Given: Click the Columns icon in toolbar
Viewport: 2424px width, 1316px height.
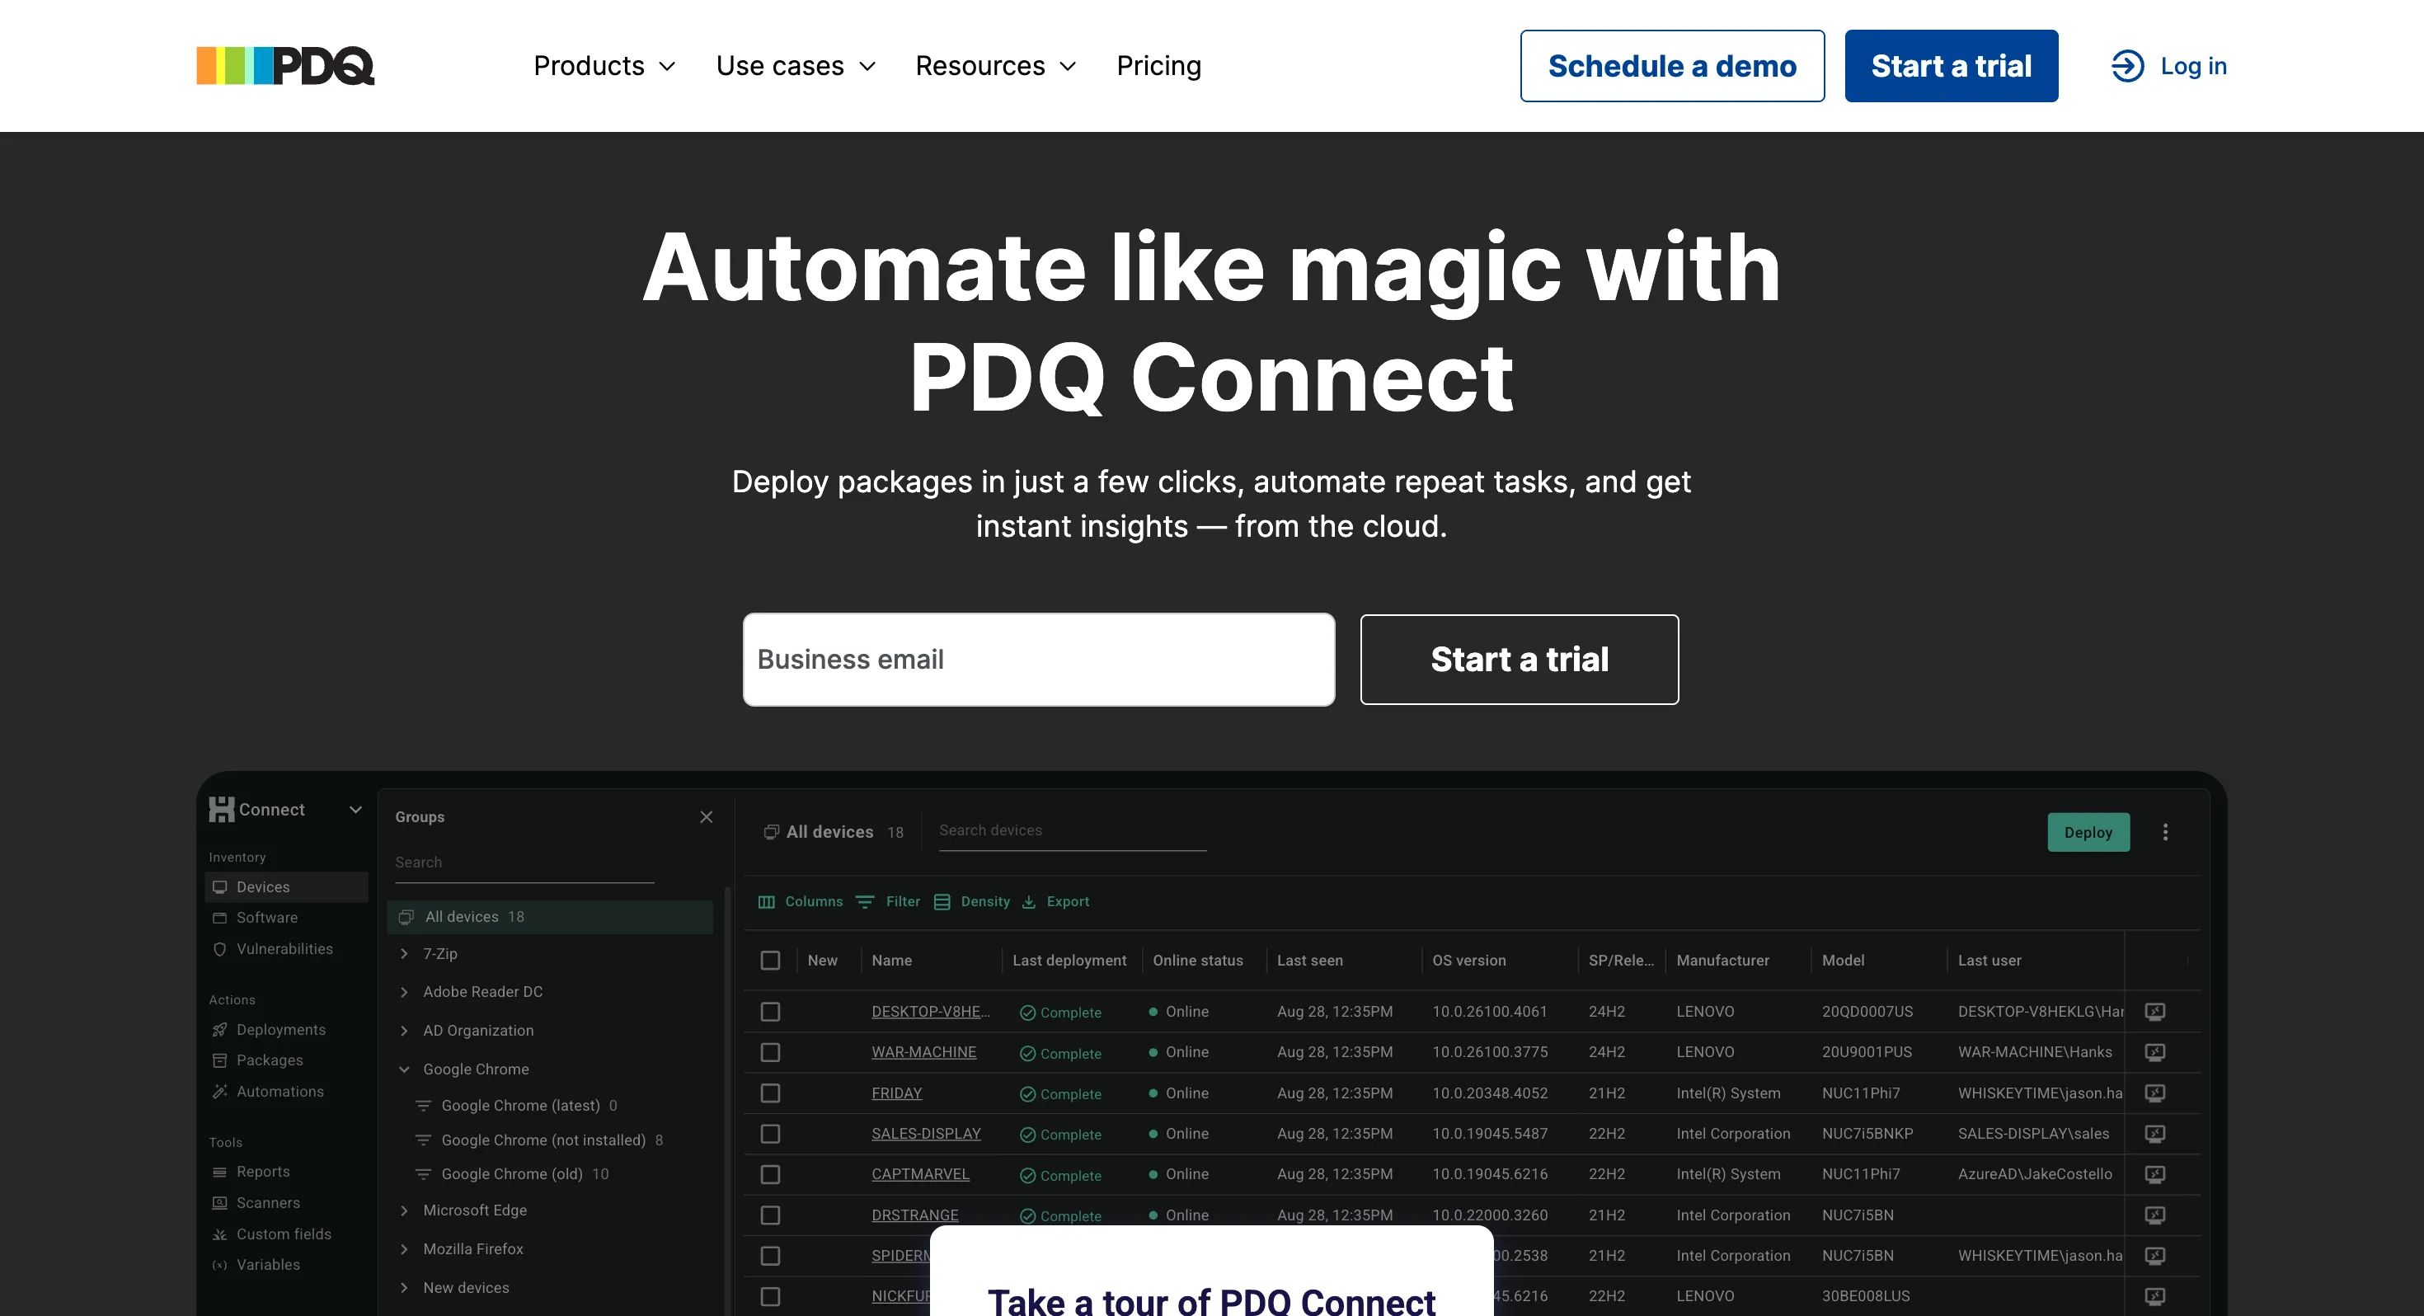Looking at the screenshot, I should pos(767,902).
